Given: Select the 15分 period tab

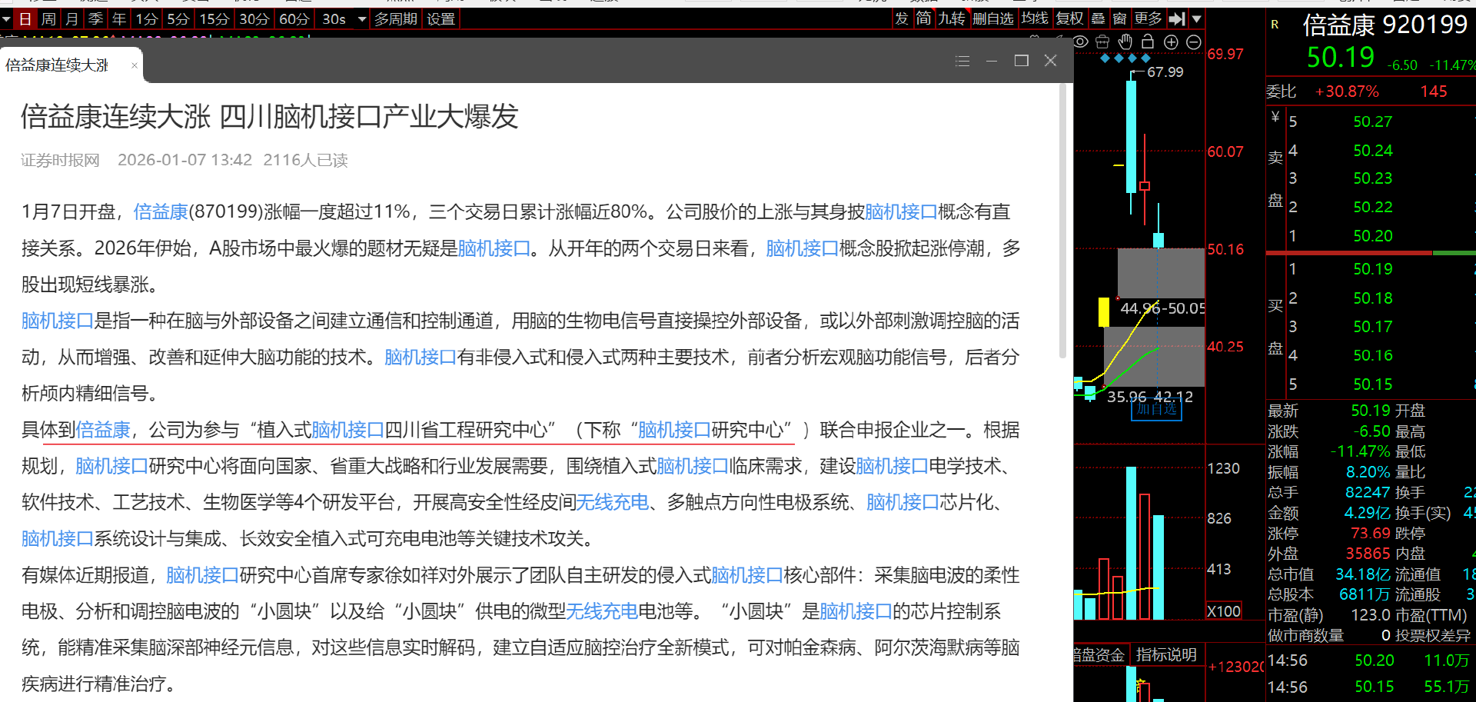Looking at the screenshot, I should click(214, 19).
